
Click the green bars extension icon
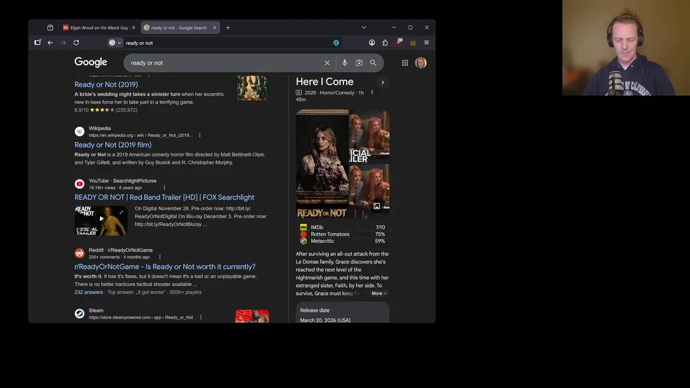coord(413,43)
